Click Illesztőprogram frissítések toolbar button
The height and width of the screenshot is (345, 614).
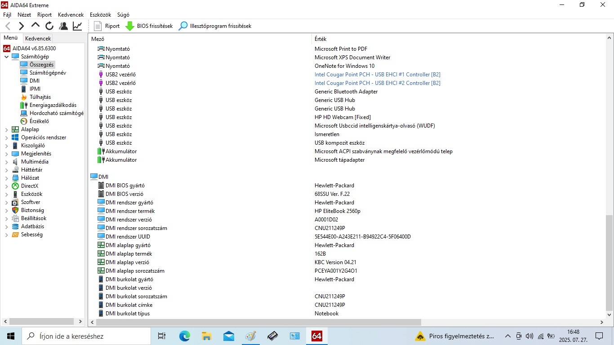click(215, 26)
